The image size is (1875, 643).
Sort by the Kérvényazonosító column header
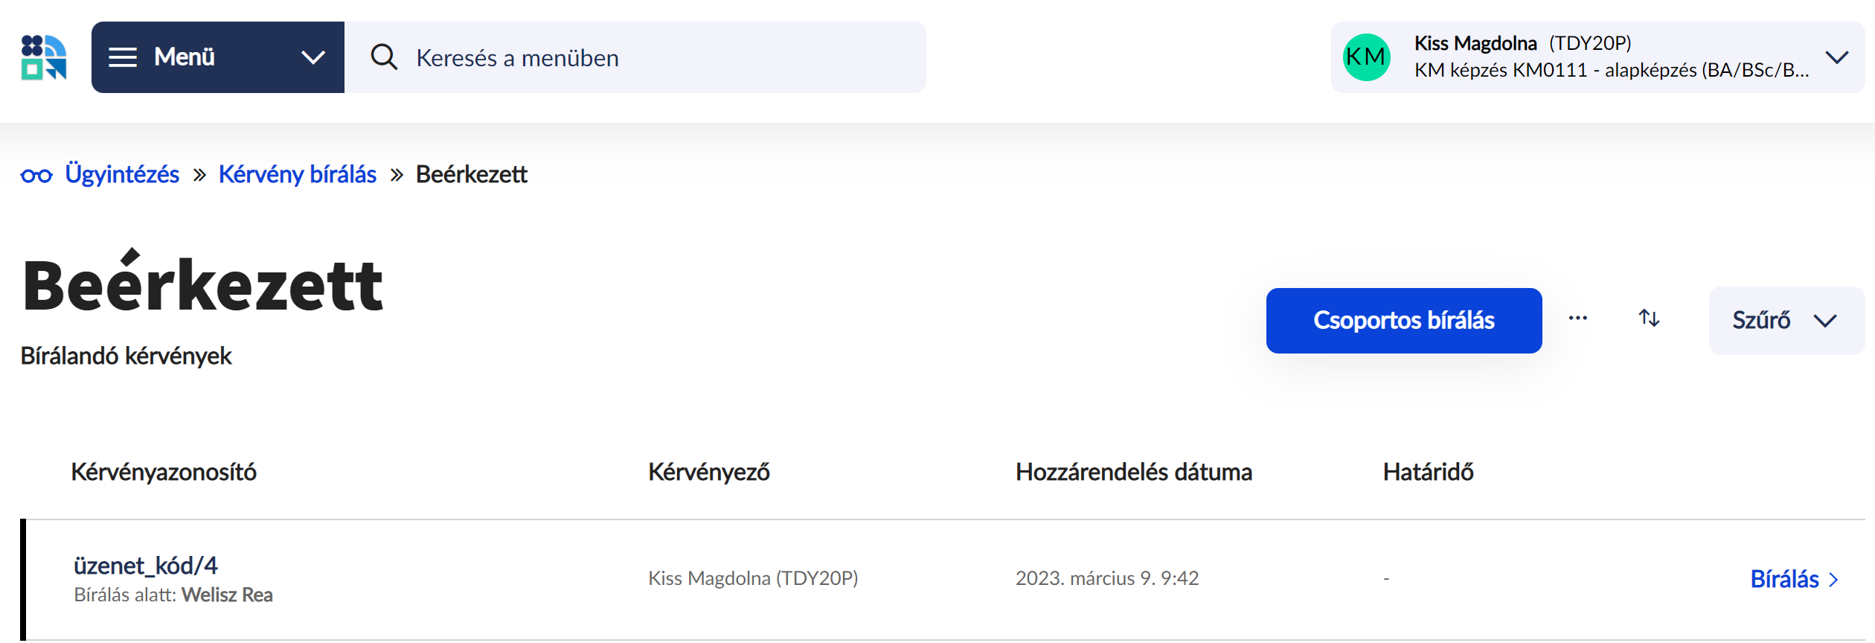coord(164,472)
